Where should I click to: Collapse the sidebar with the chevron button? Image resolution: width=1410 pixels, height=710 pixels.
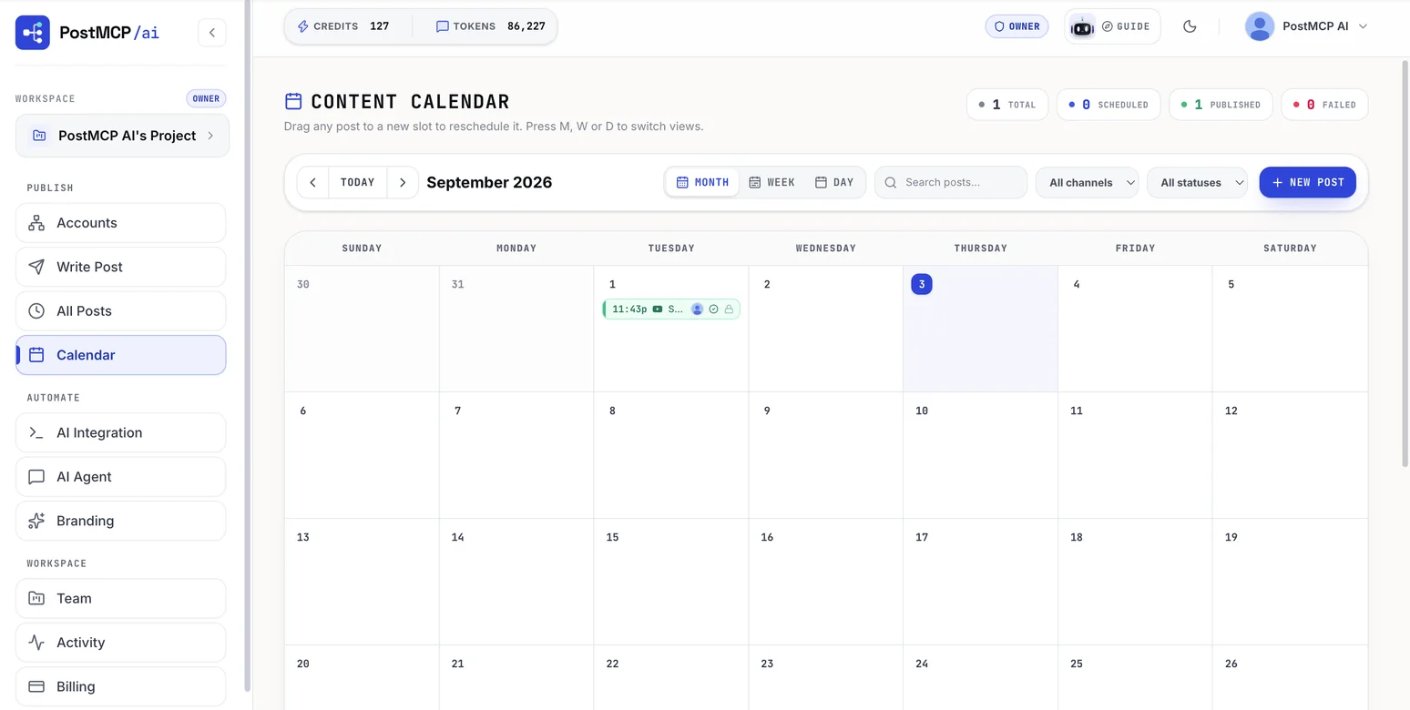212,33
